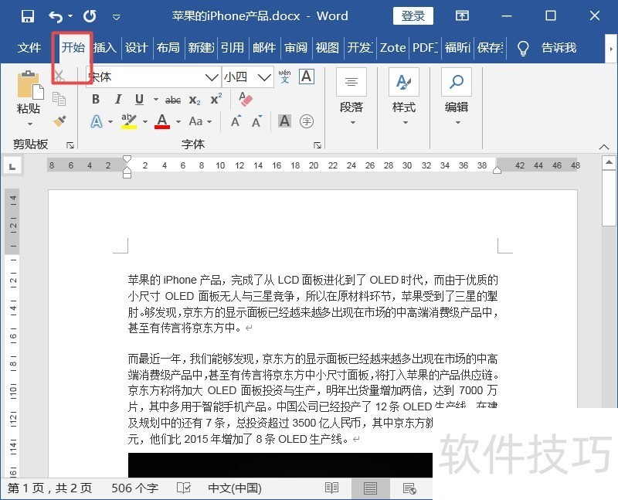Increase font size with A up icon
Image resolution: width=618 pixels, height=500 pixels.
coord(236,121)
